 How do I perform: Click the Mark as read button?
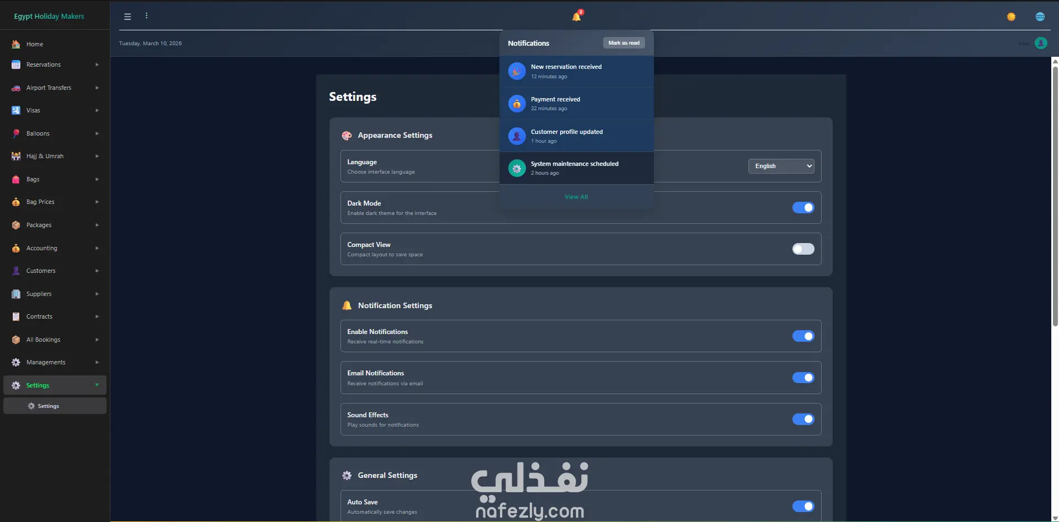624,43
